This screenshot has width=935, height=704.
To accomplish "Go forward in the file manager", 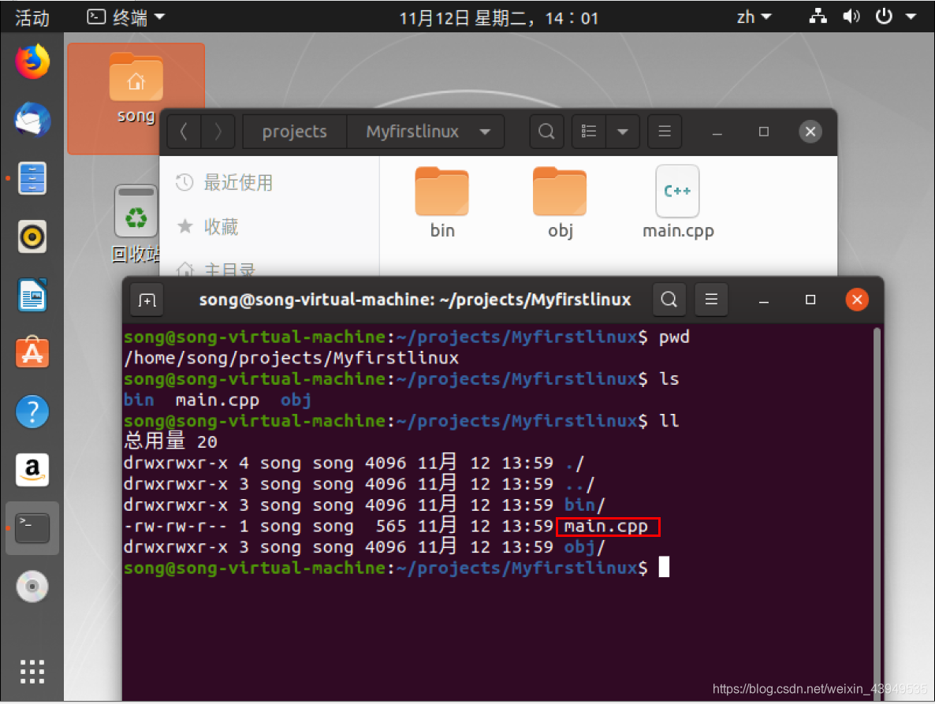I will click(218, 132).
